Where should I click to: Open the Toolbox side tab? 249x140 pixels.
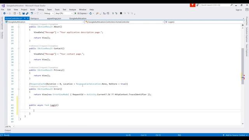pyautogui.click(x=2, y=35)
